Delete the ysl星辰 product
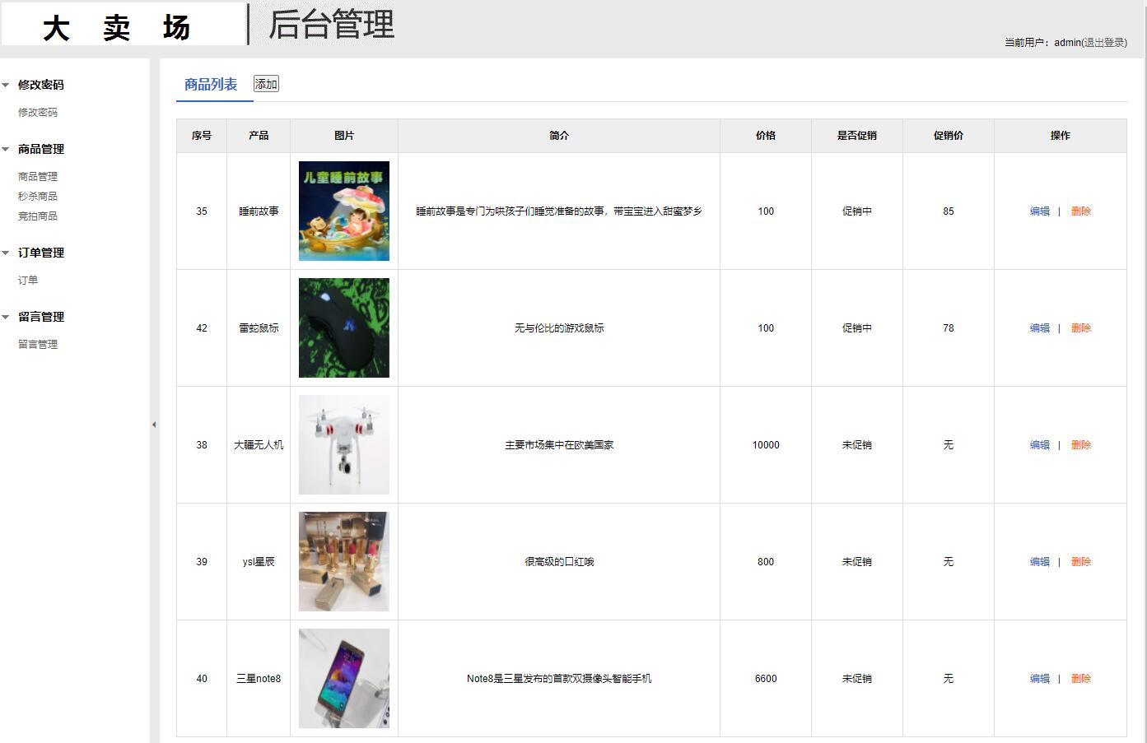This screenshot has width=1147, height=743. click(x=1081, y=561)
